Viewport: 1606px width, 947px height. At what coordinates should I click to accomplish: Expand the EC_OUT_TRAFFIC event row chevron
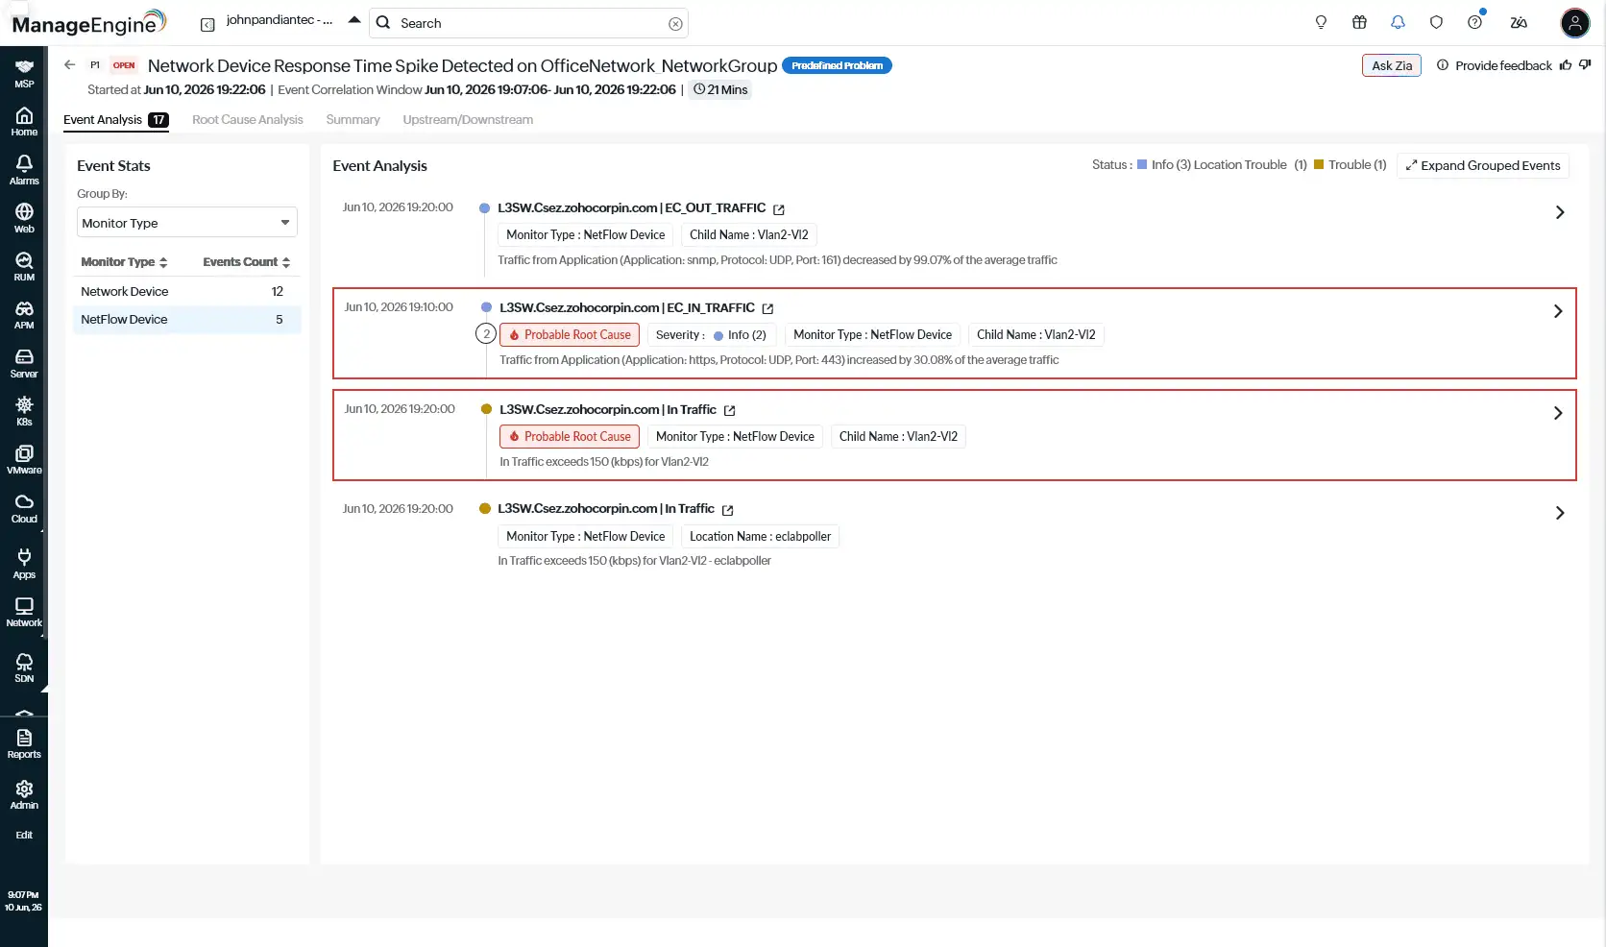1560,212
